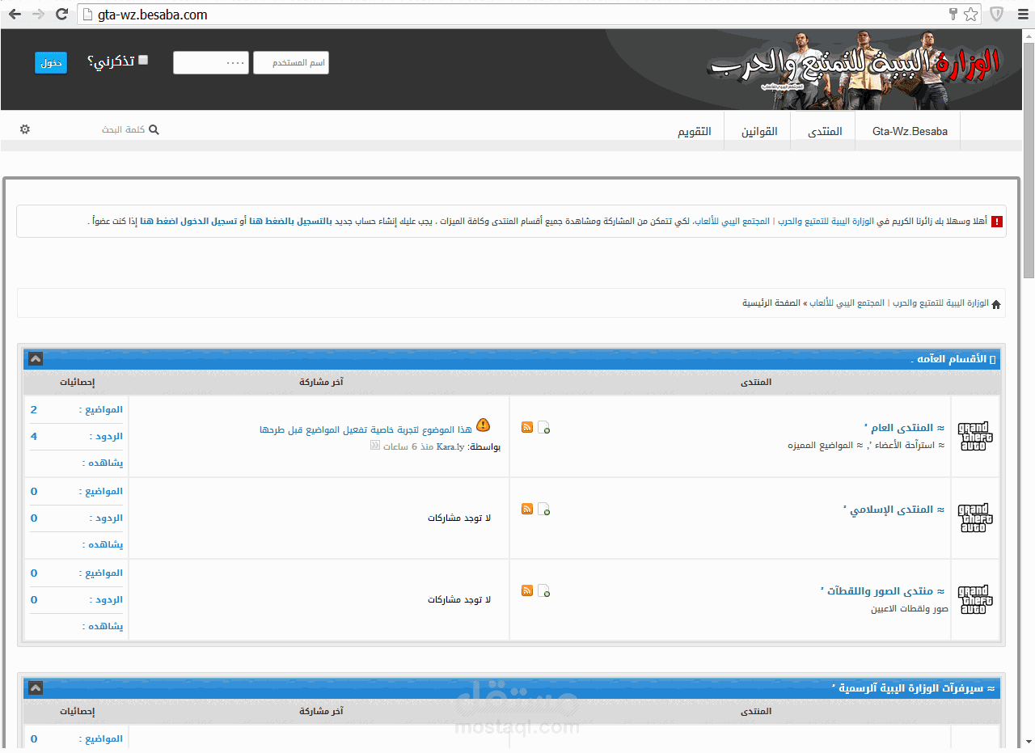
Task: Click red alert icon in welcome notice
Action: click(x=997, y=222)
